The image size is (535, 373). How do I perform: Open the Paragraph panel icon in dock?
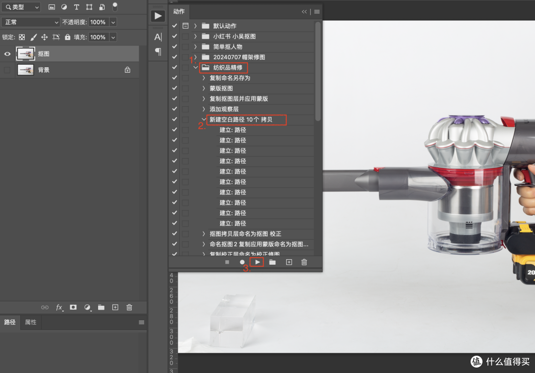tap(158, 51)
